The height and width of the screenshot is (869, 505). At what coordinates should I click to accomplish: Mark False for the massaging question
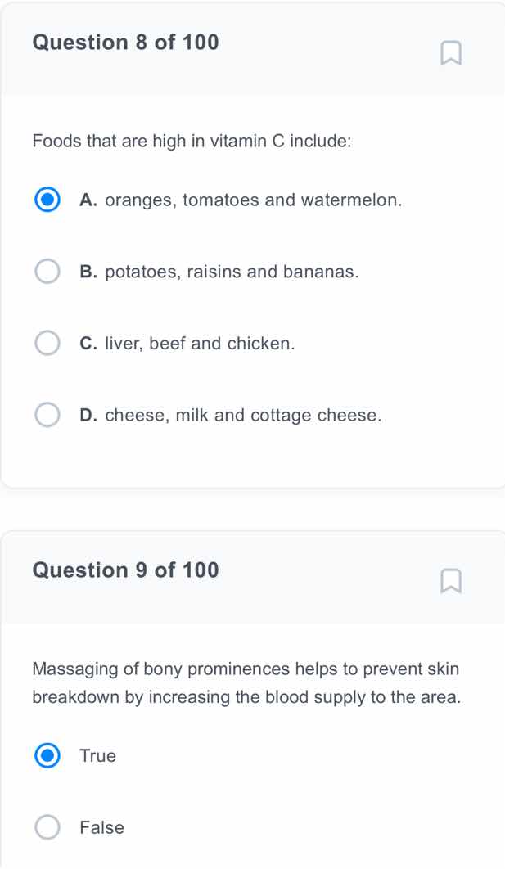coord(47,827)
